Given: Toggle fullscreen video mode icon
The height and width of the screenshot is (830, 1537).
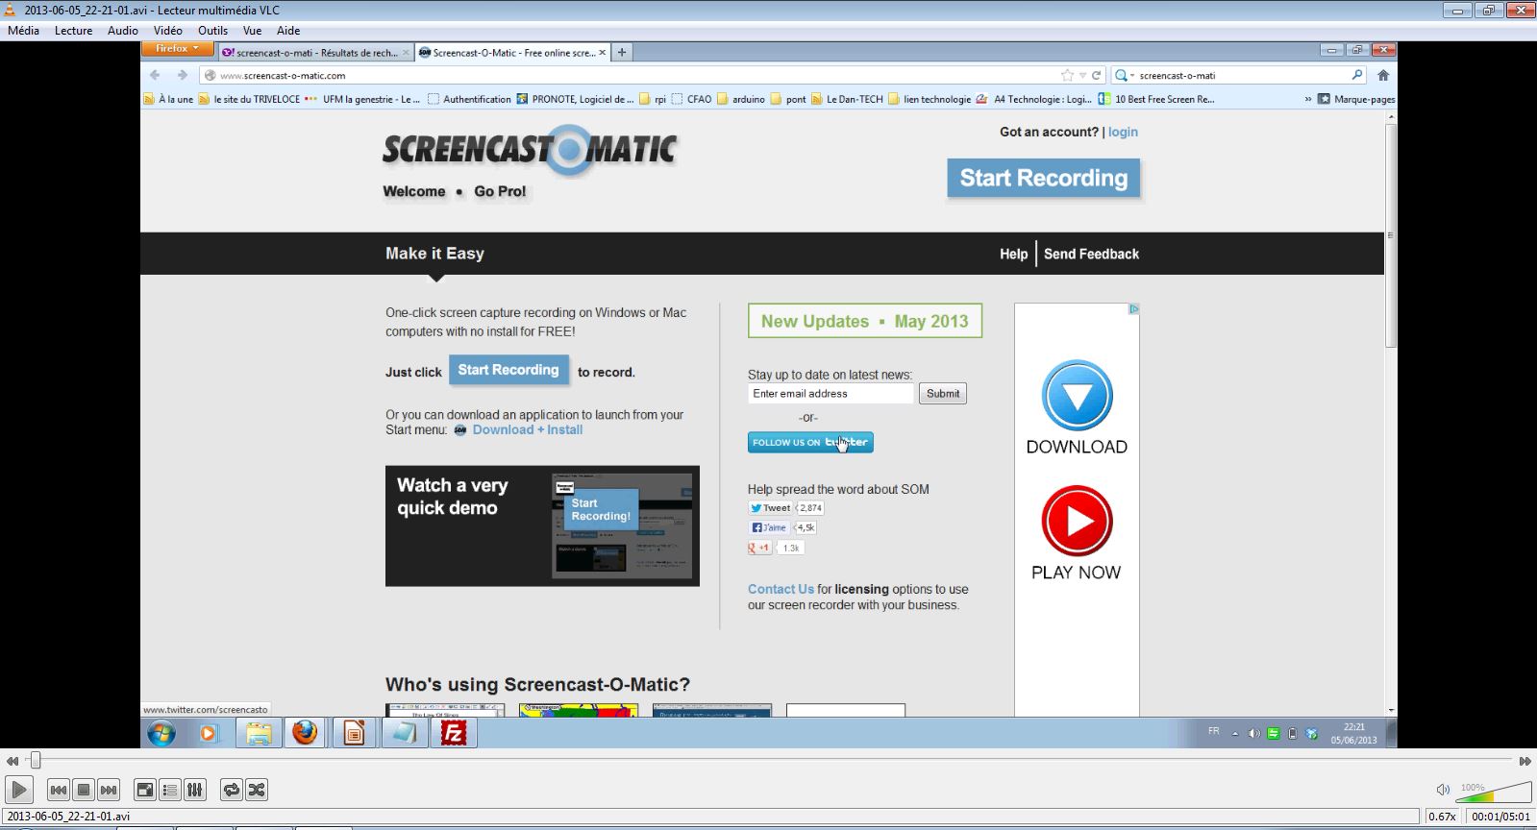Looking at the screenshot, I should [x=144, y=790].
